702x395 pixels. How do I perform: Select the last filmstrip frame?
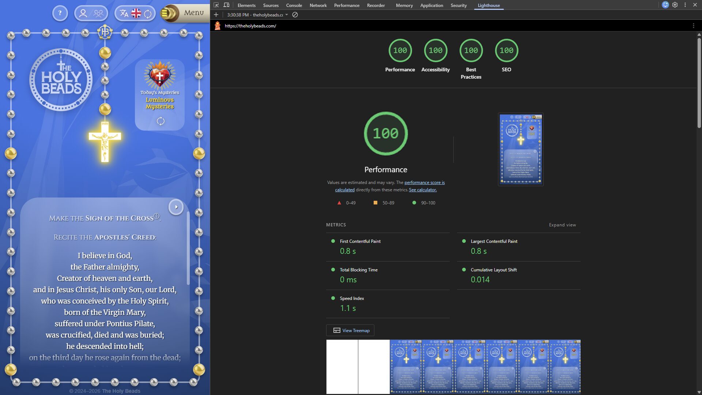coord(565,367)
